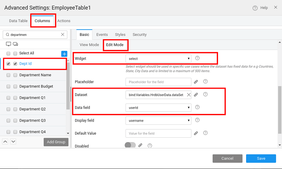282x169 pixels.
Task: Click the Default Value input field
Action: tap(158, 133)
